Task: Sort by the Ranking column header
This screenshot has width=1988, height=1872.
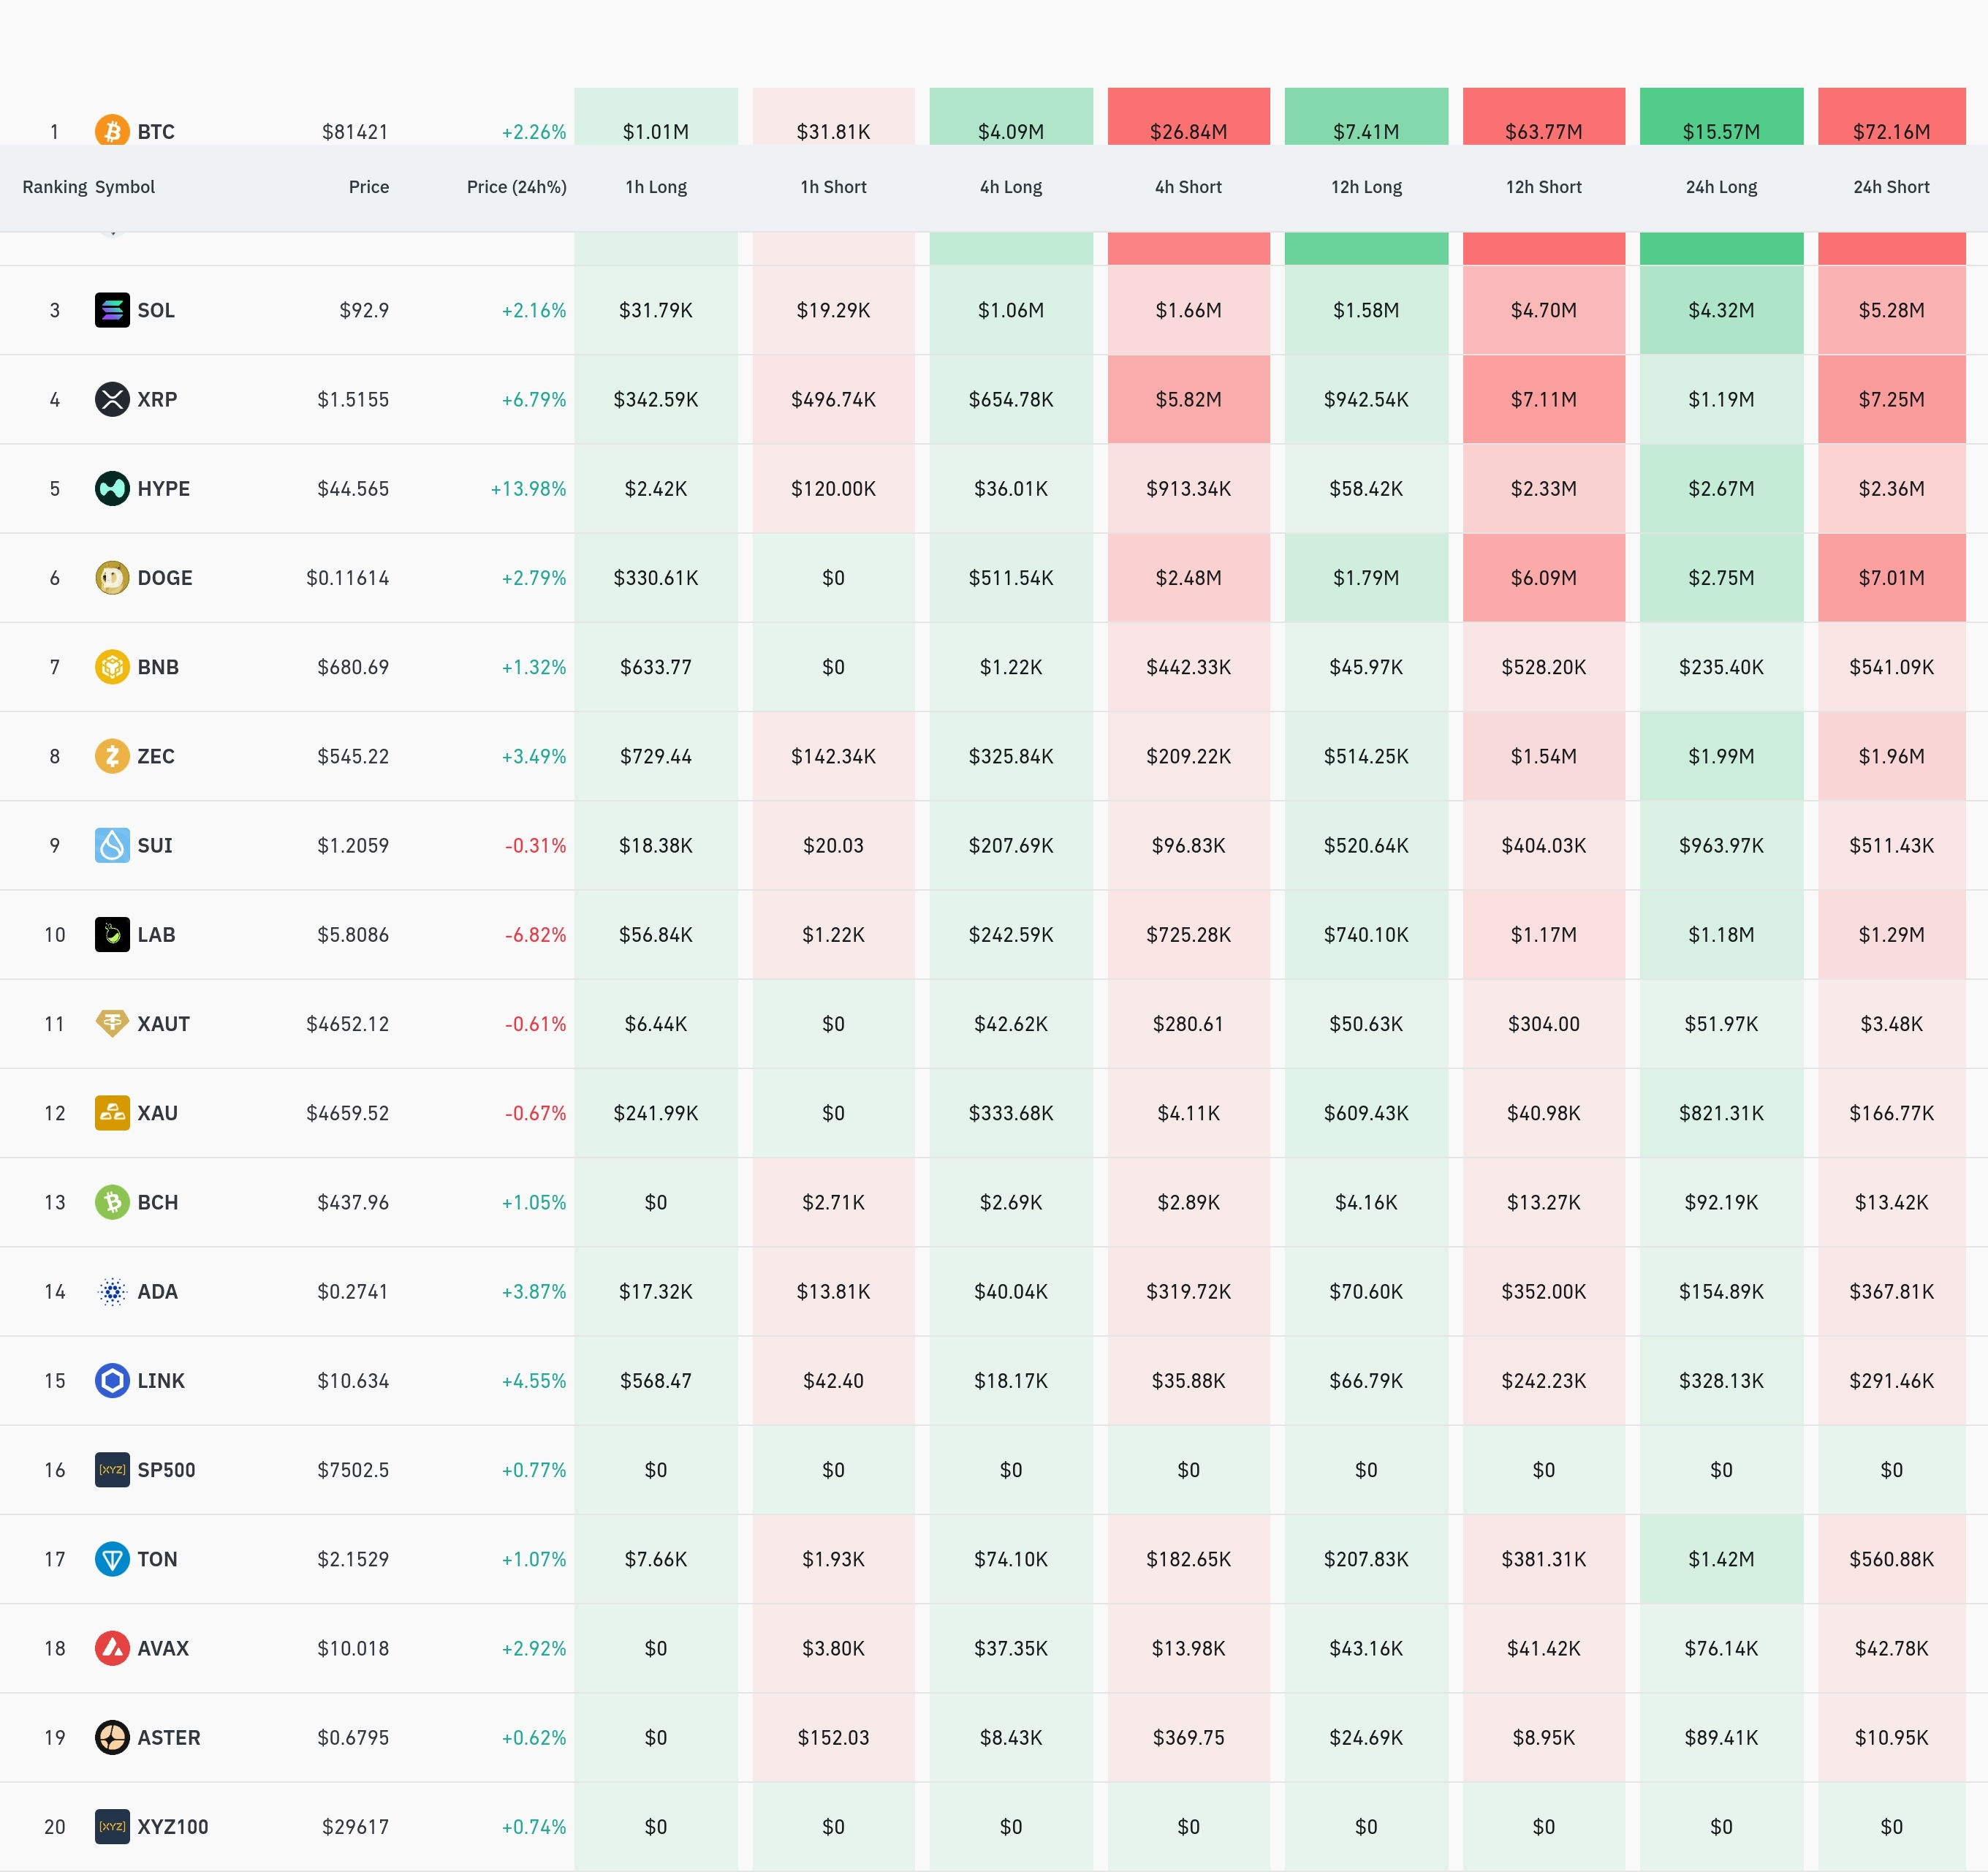Action: pos(55,187)
